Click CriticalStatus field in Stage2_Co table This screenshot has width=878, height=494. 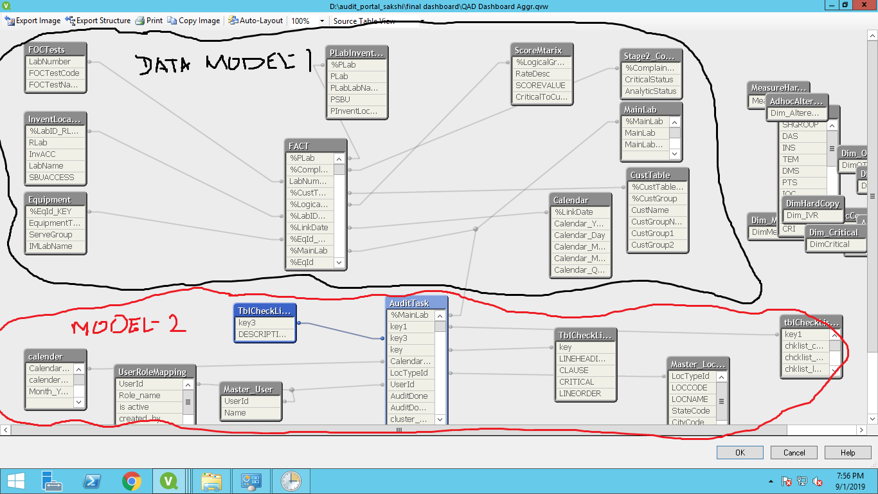coord(651,80)
